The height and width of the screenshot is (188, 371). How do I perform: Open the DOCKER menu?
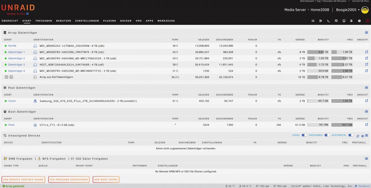pyautogui.click(x=126, y=21)
